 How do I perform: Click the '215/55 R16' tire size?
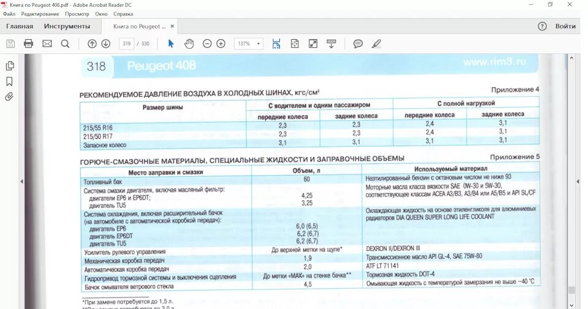click(x=98, y=128)
